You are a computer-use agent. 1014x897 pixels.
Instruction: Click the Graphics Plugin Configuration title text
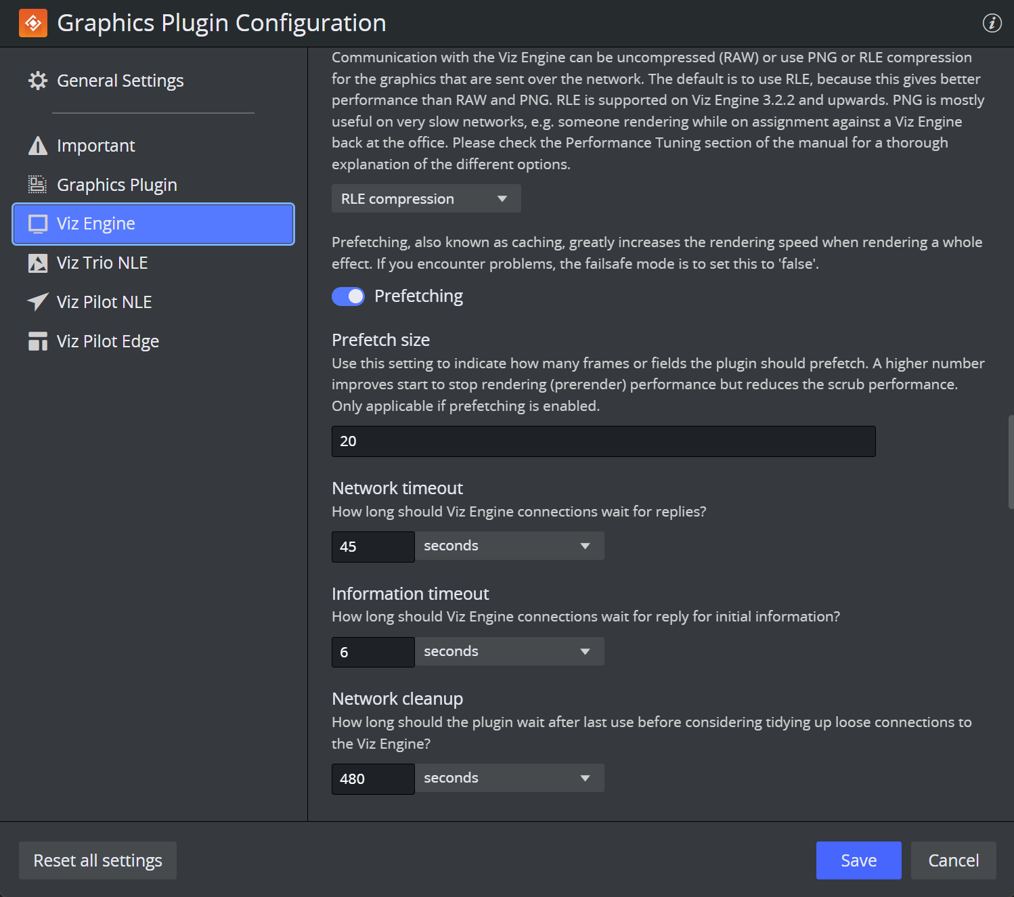(221, 23)
